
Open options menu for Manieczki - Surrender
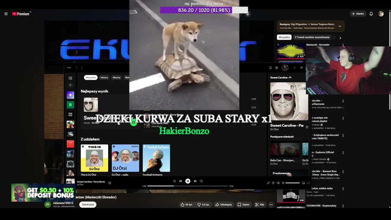tap(343, 45)
